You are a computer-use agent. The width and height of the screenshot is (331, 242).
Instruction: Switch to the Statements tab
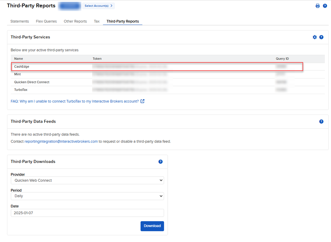[x=19, y=21]
